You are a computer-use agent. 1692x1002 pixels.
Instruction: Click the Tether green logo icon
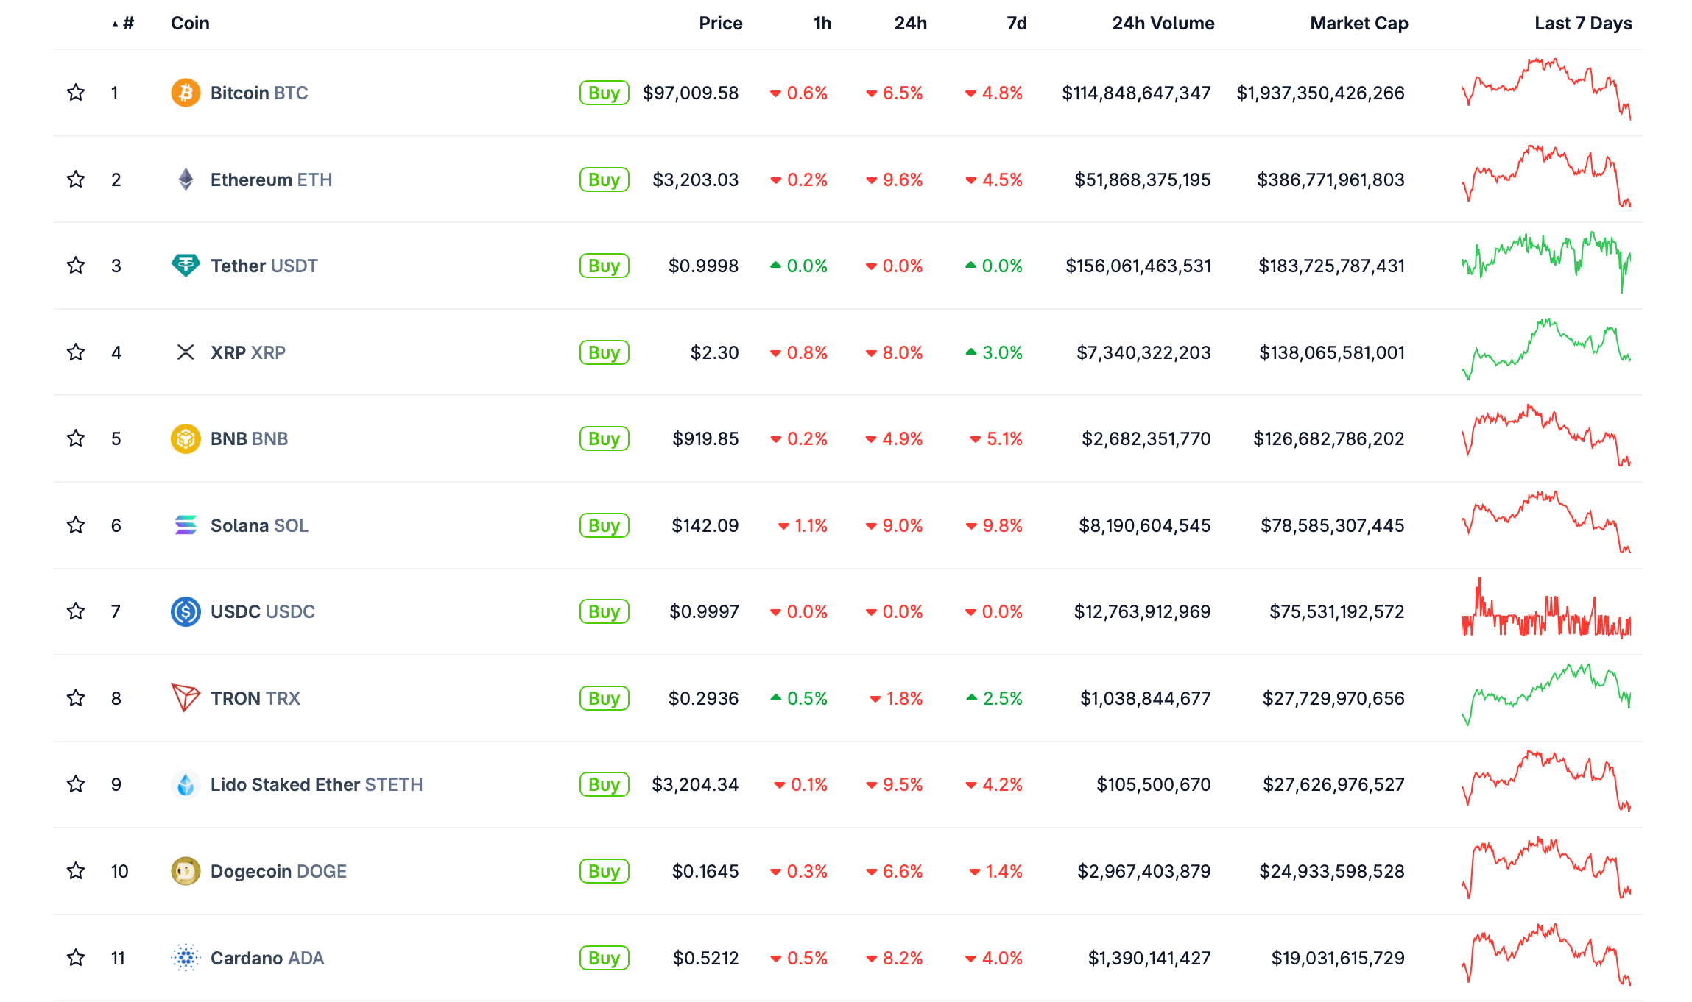pos(186,266)
